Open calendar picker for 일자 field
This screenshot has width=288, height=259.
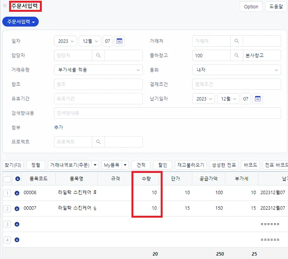pyautogui.click(x=119, y=41)
